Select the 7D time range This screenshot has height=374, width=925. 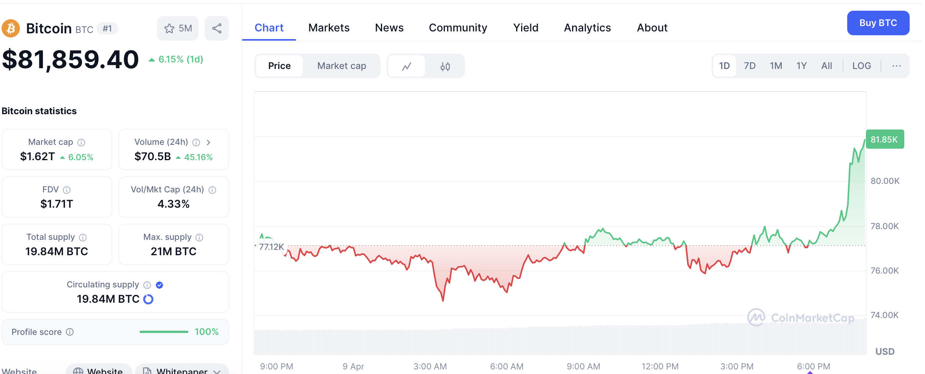pos(750,66)
